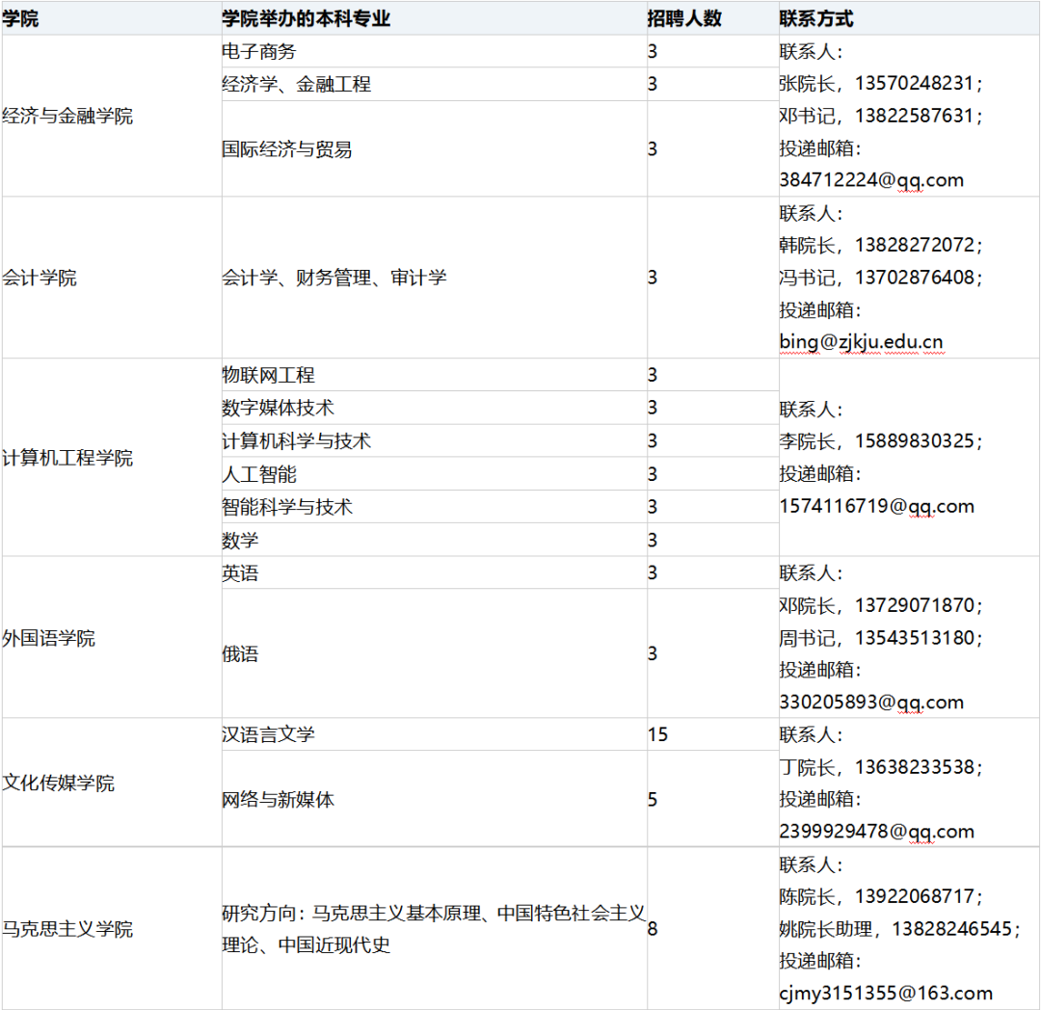This screenshot has width=1041, height=1010.
Task: Select the 外国语学院 cell
Action: 112,638
